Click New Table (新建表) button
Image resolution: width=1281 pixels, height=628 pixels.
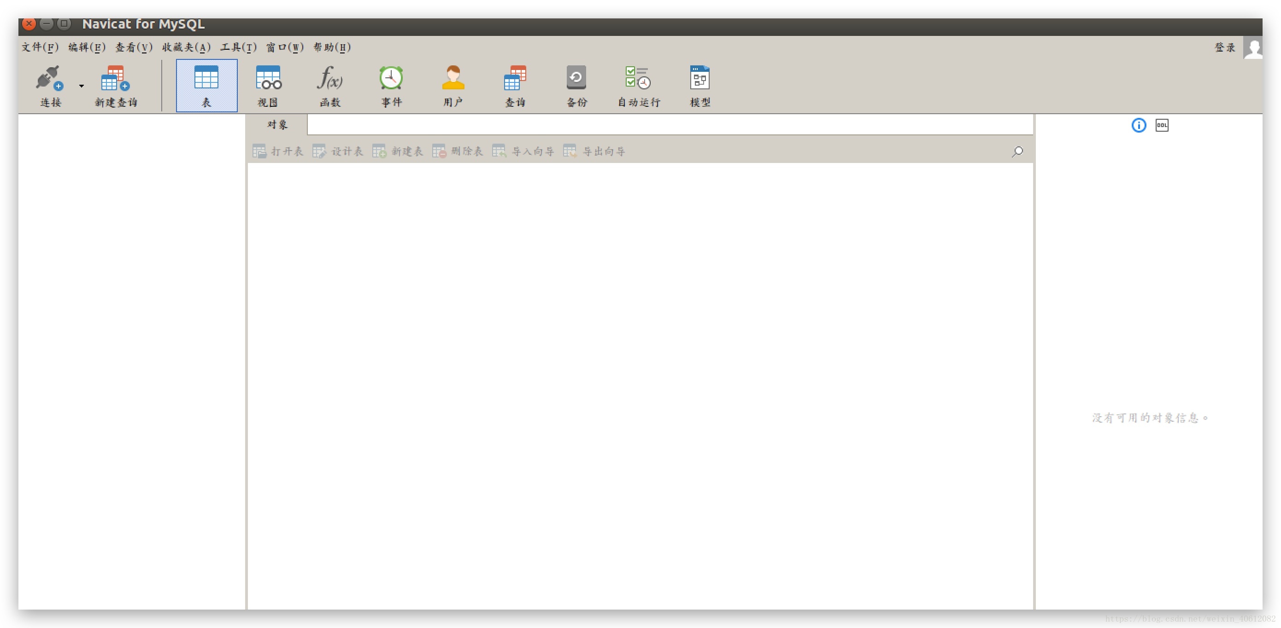[x=397, y=151]
